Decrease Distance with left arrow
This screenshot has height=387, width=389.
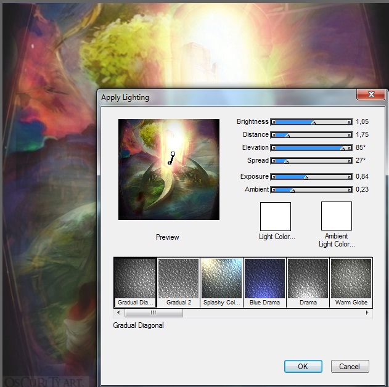click(274, 135)
